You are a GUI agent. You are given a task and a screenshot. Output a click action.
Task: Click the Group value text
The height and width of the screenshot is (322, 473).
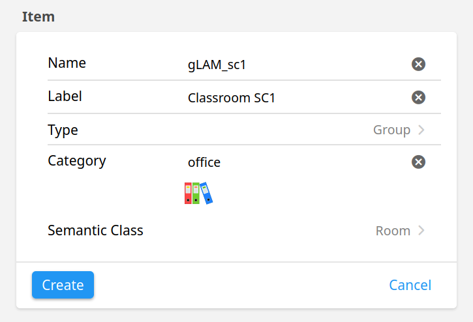click(391, 130)
